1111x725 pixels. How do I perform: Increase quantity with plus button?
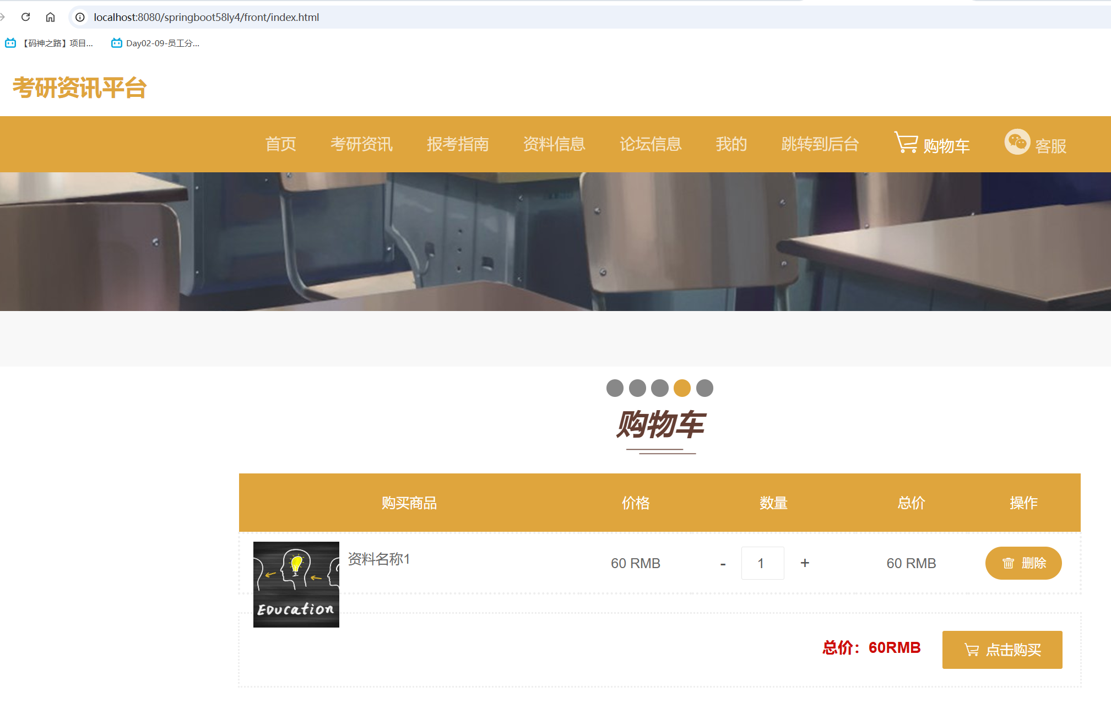[805, 563]
